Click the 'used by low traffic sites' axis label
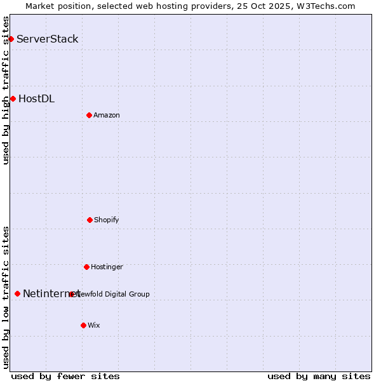Screen dimensions: 381x381 6,297
